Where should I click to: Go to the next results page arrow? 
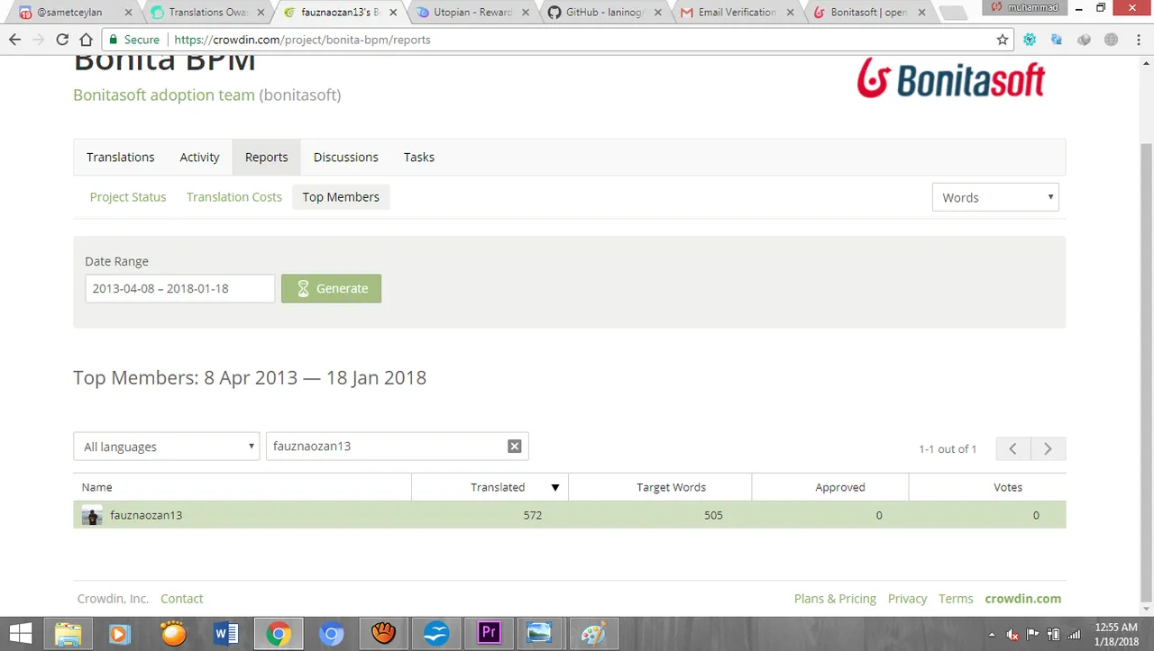coord(1048,448)
